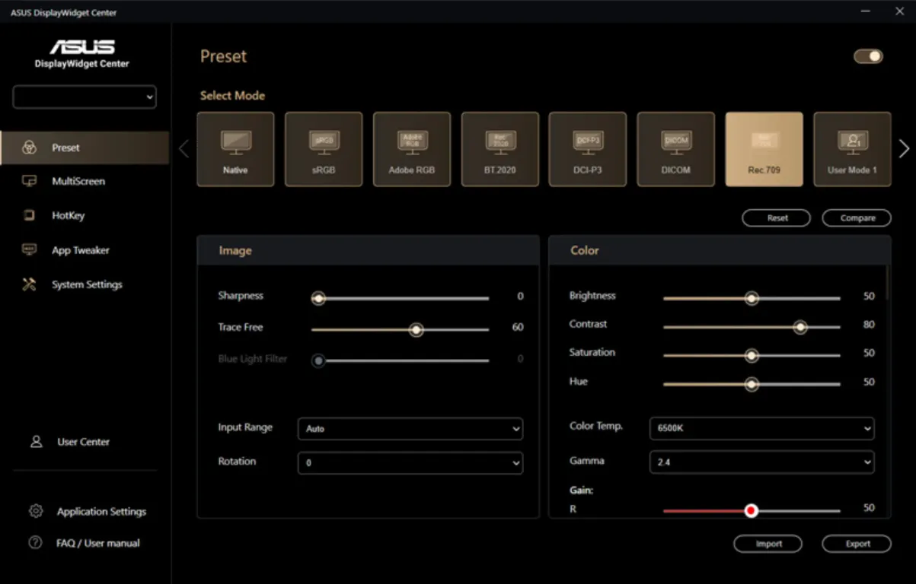The width and height of the screenshot is (916, 584).
Task: Open the Color Temp. dropdown
Action: [x=761, y=428]
